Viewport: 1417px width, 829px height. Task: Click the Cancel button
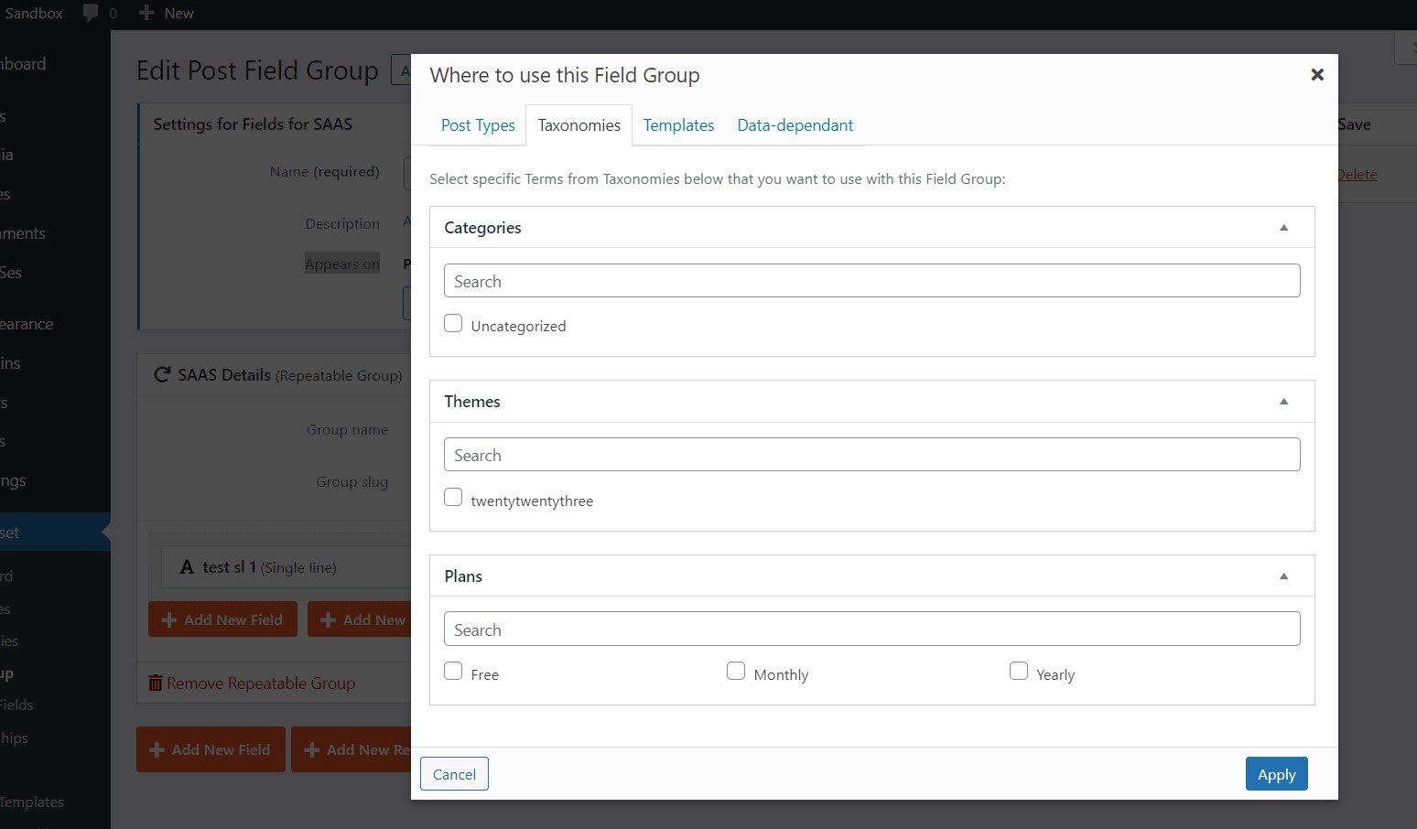[x=454, y=773]
